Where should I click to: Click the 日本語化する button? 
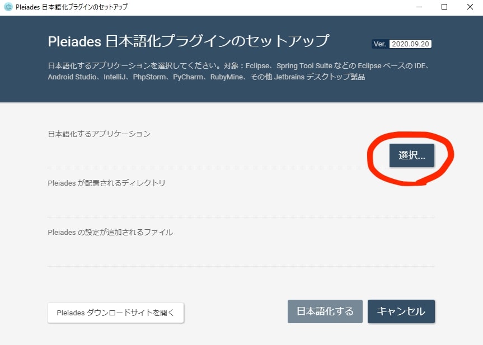point(325,311)
